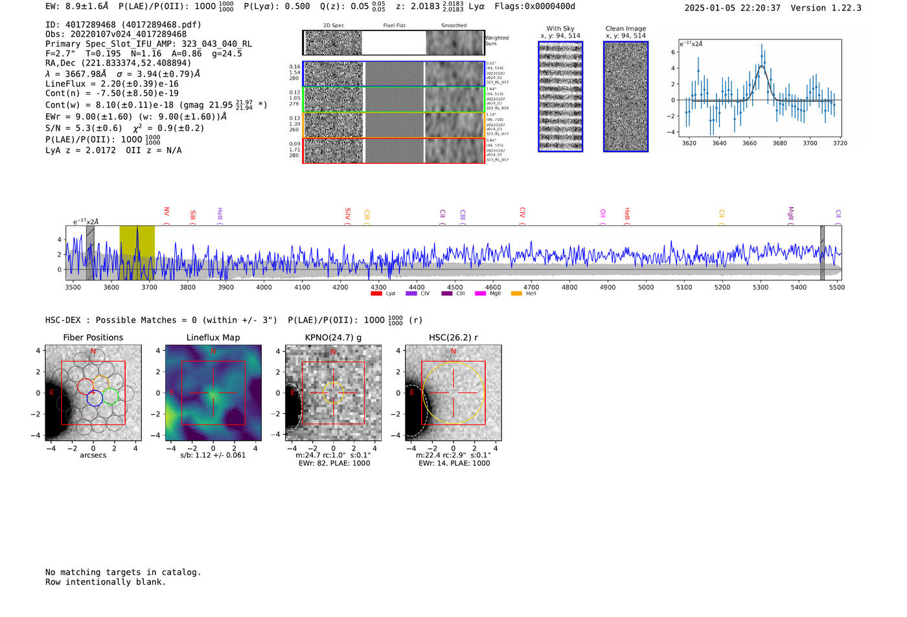907x617 pixels.
Task: Open the orange-bordered fiber 2D spectrum row
Action: [393, 125]
